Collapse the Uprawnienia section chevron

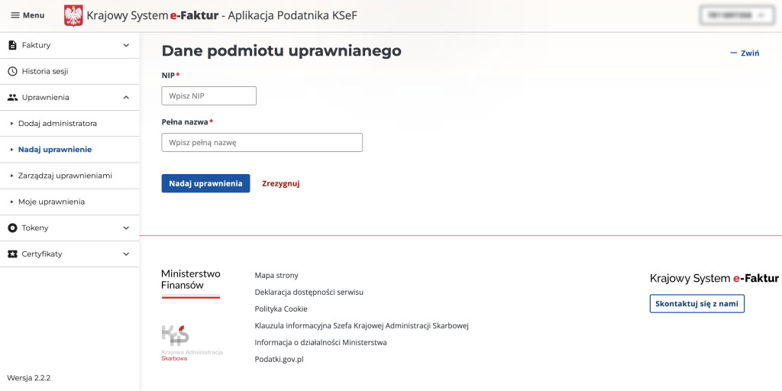tap(126, 97)
